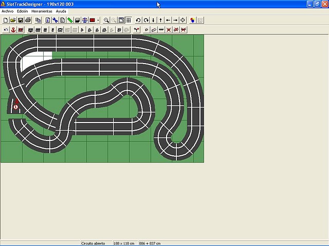Click 'Circuito abierto' in the status bar
The width and height of the screenshot is (329, 246).
[x=93, y=243]
